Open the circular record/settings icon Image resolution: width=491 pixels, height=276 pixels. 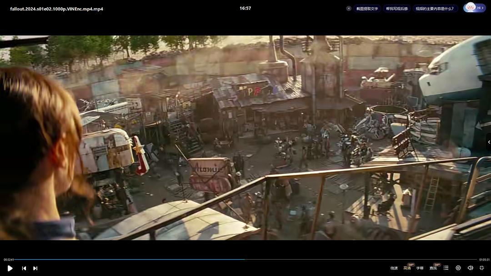coord(458,268)
